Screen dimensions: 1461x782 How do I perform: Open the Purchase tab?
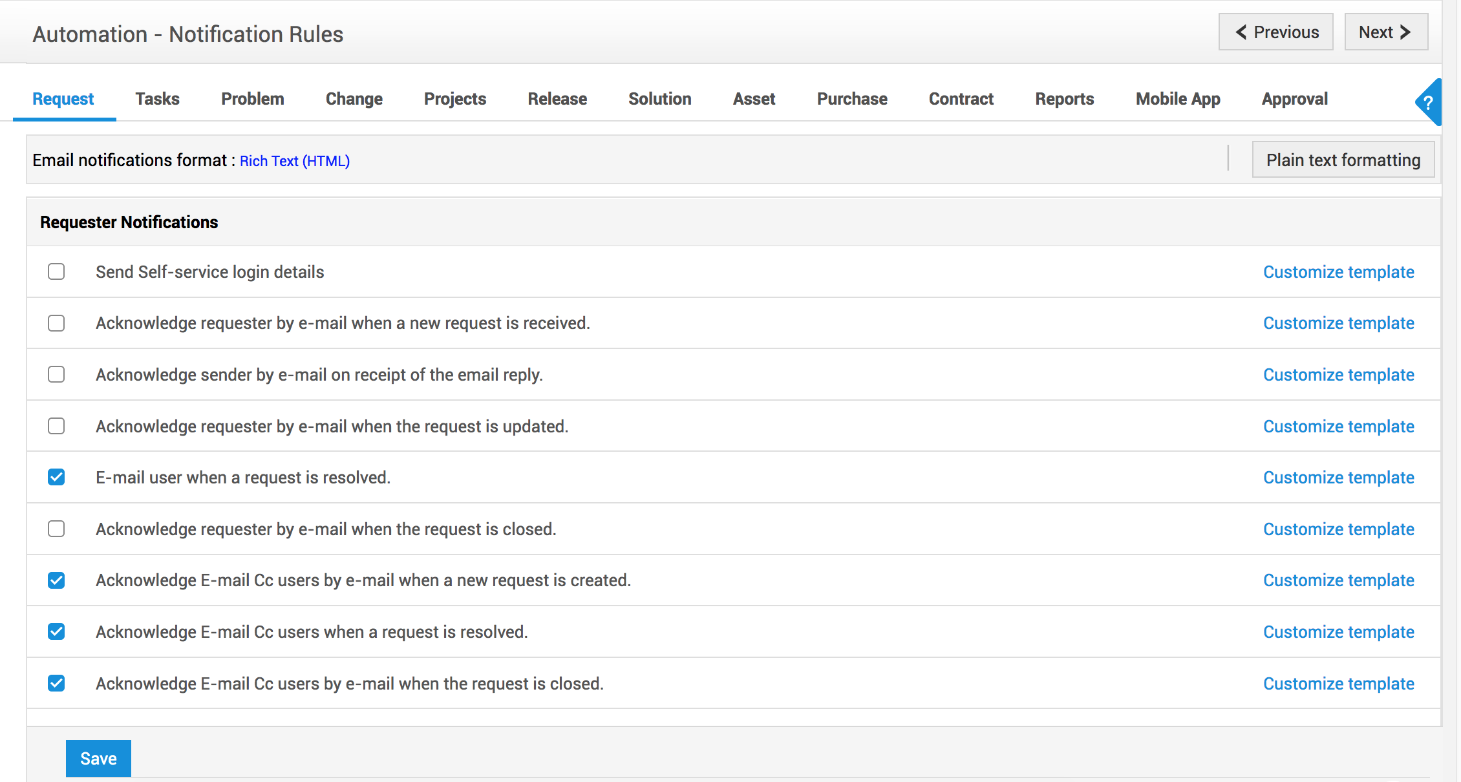click(x=851, y=99)
